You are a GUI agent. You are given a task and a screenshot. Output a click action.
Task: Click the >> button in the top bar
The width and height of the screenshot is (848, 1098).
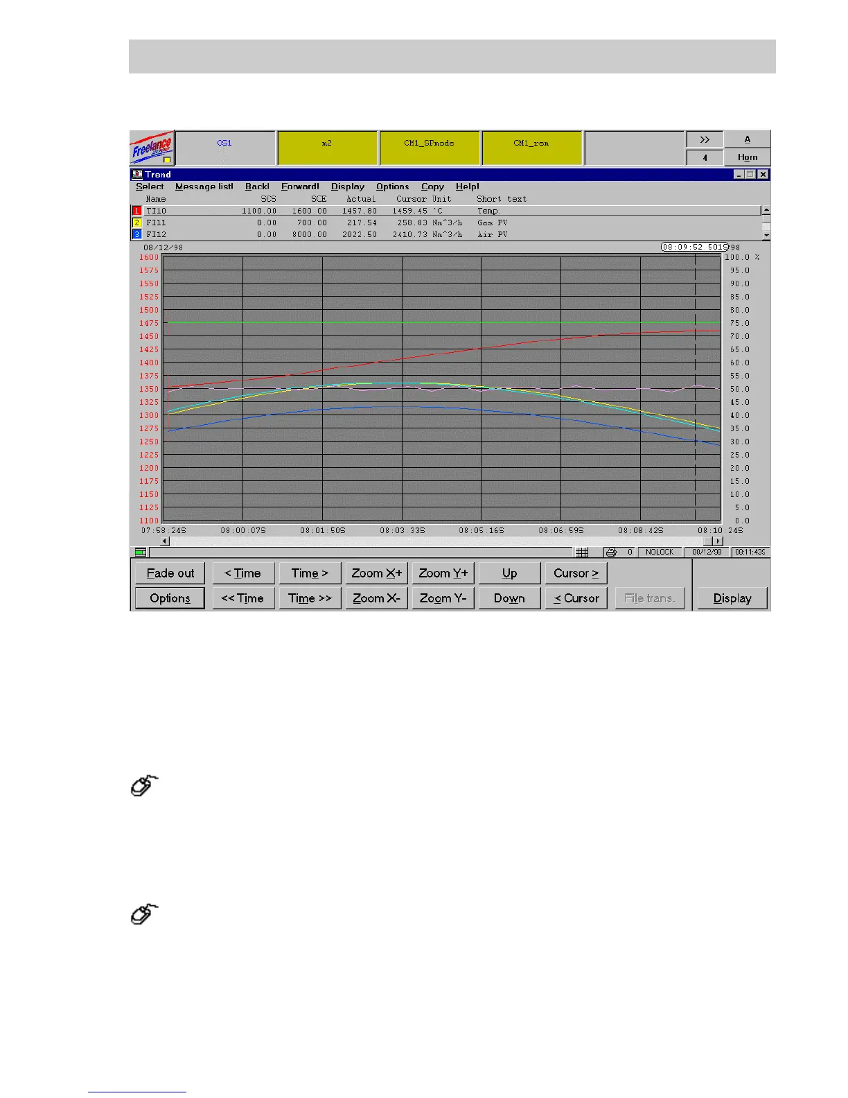point(705,139)
